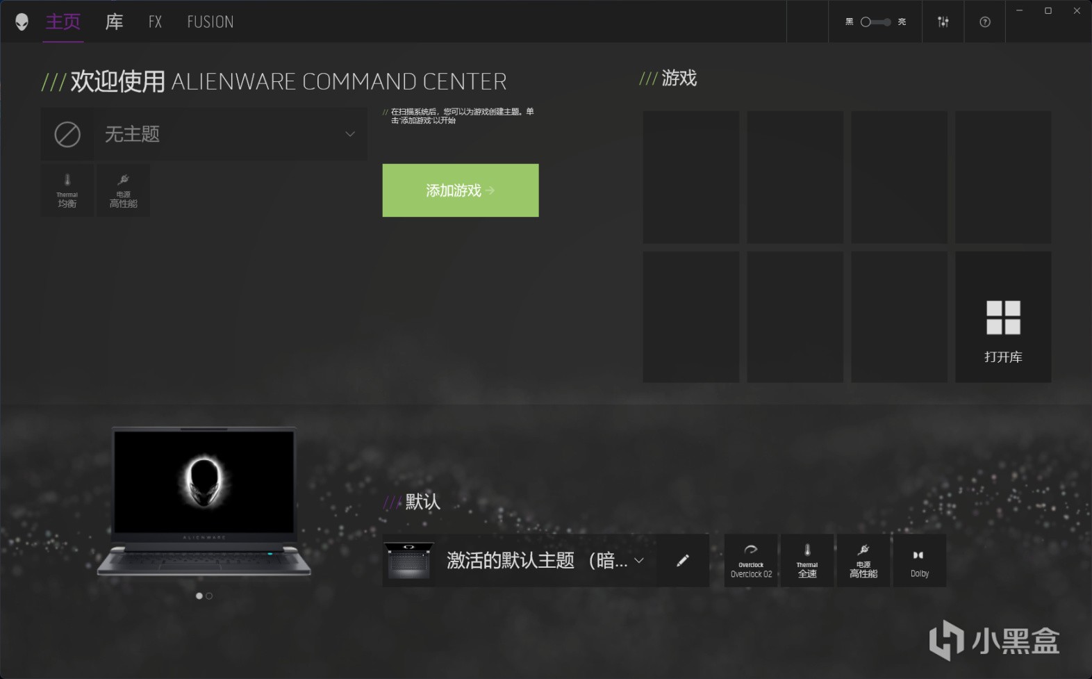Image resolution: width=1092 pixels, height=679 pixels.
Task: Open the help question mark icon
Action: click(985, 22)
